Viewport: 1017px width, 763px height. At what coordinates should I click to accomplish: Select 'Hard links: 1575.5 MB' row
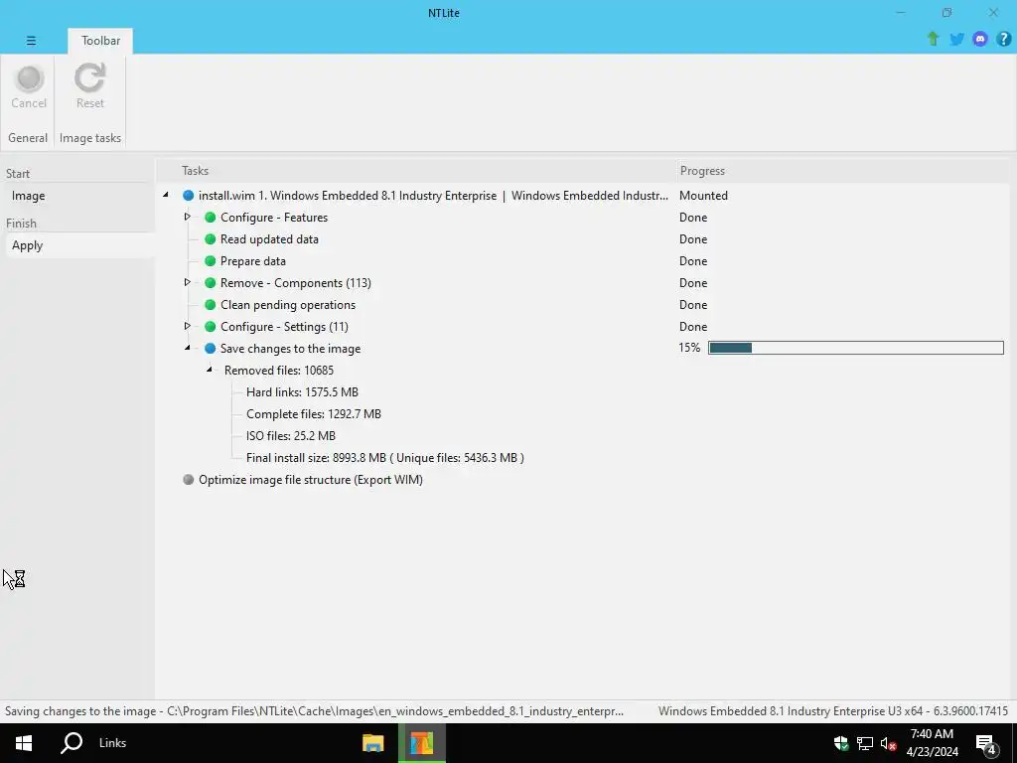[302, 391]
